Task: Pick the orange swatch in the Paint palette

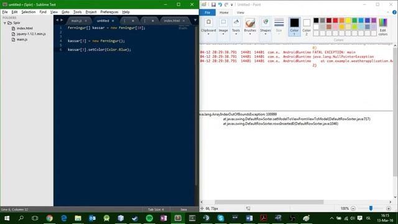Action: point(341,21)
